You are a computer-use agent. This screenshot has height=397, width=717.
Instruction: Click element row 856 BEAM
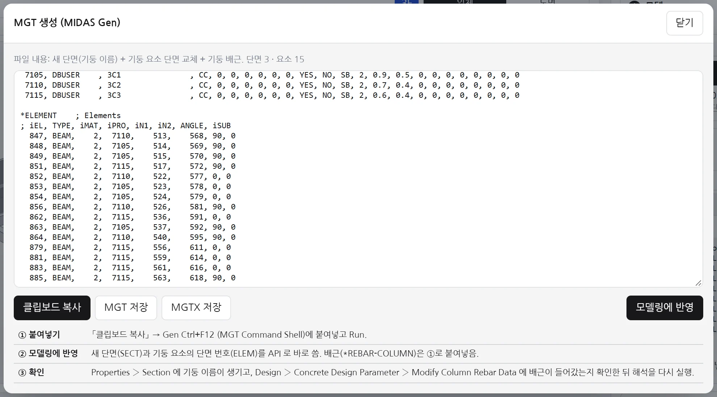[x=133, y=207]
